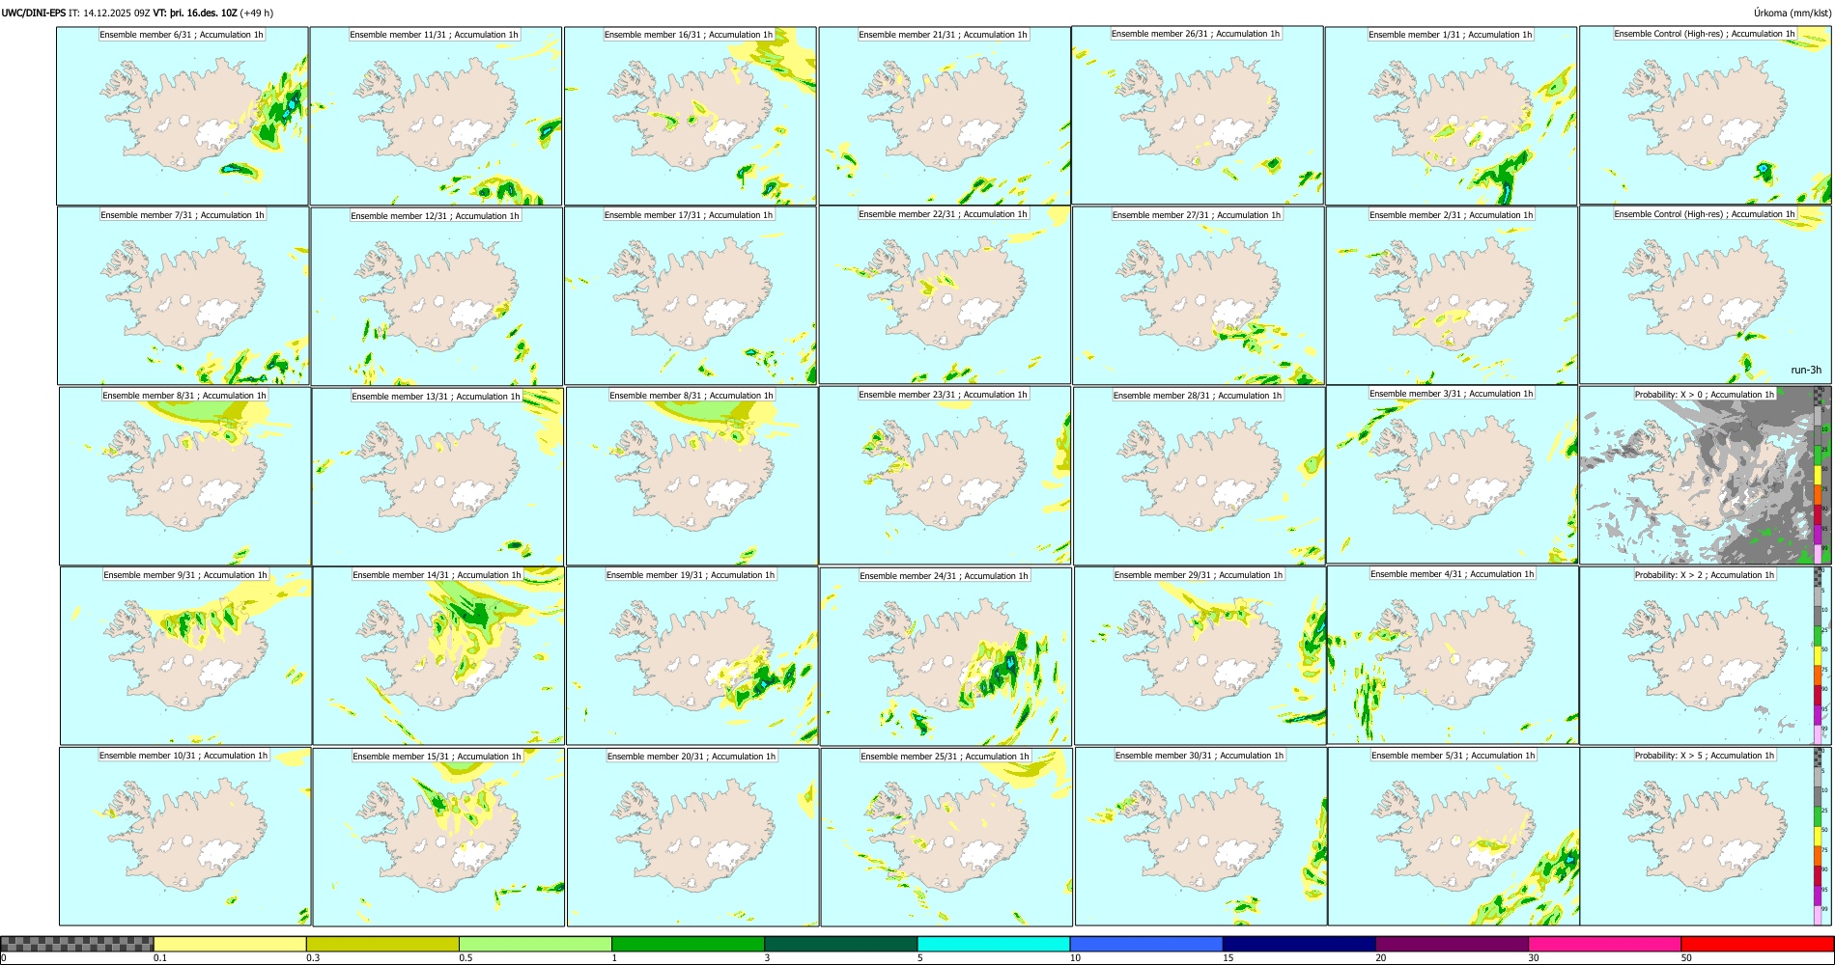The height and width of the screenshot is (965, 1835).
Task: Pick the dark green 3–5 legend swatch
Action: 840,944
